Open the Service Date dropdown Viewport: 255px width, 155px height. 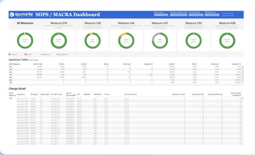click(x=161, y=15)
